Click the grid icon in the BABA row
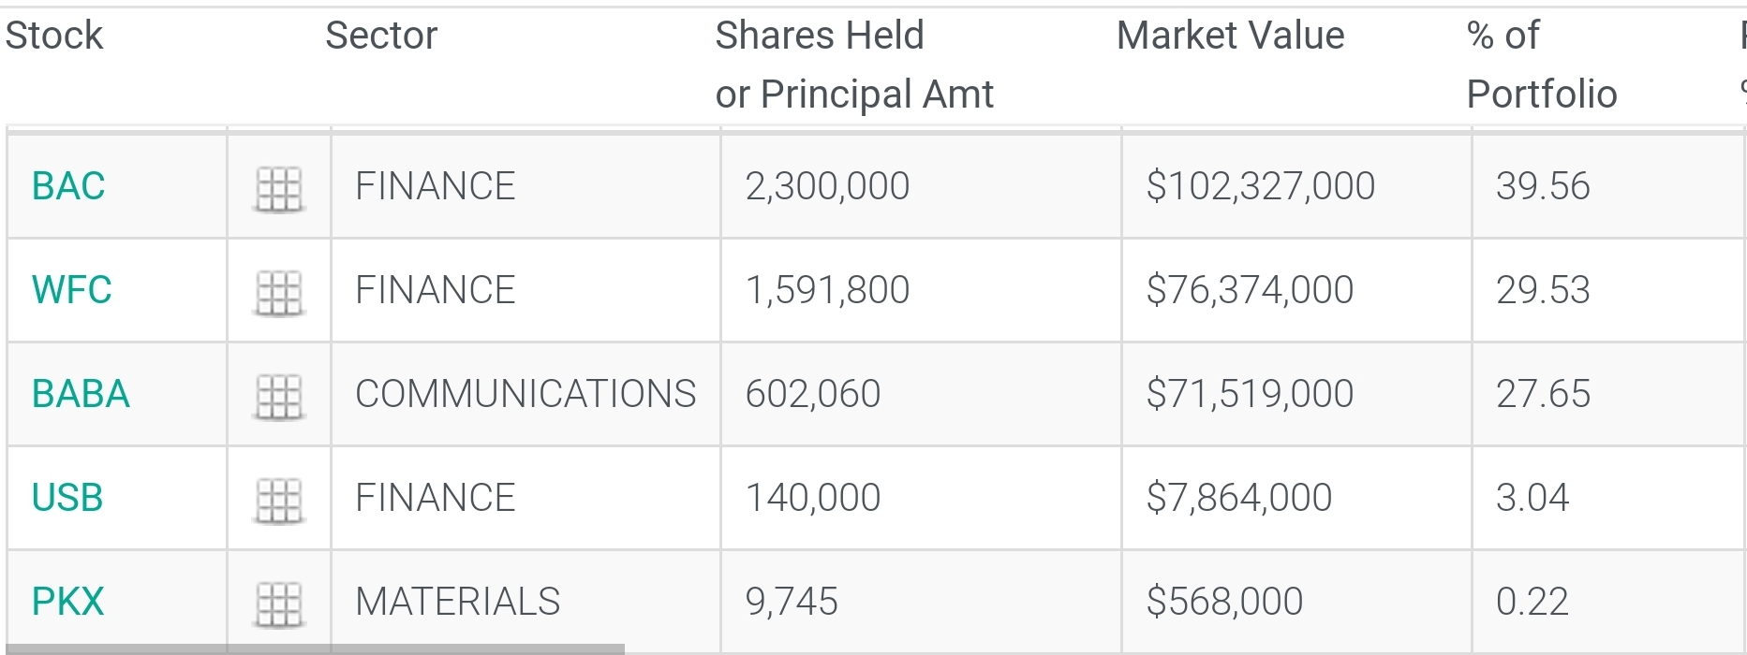The height and width of the screenshot is (655, 1747). pos(278,396)
